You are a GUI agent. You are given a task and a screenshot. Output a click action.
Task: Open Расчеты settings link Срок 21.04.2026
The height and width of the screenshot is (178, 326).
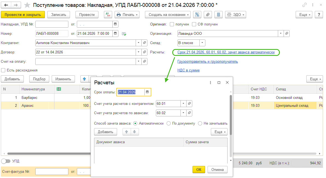[x=226, y=52]
